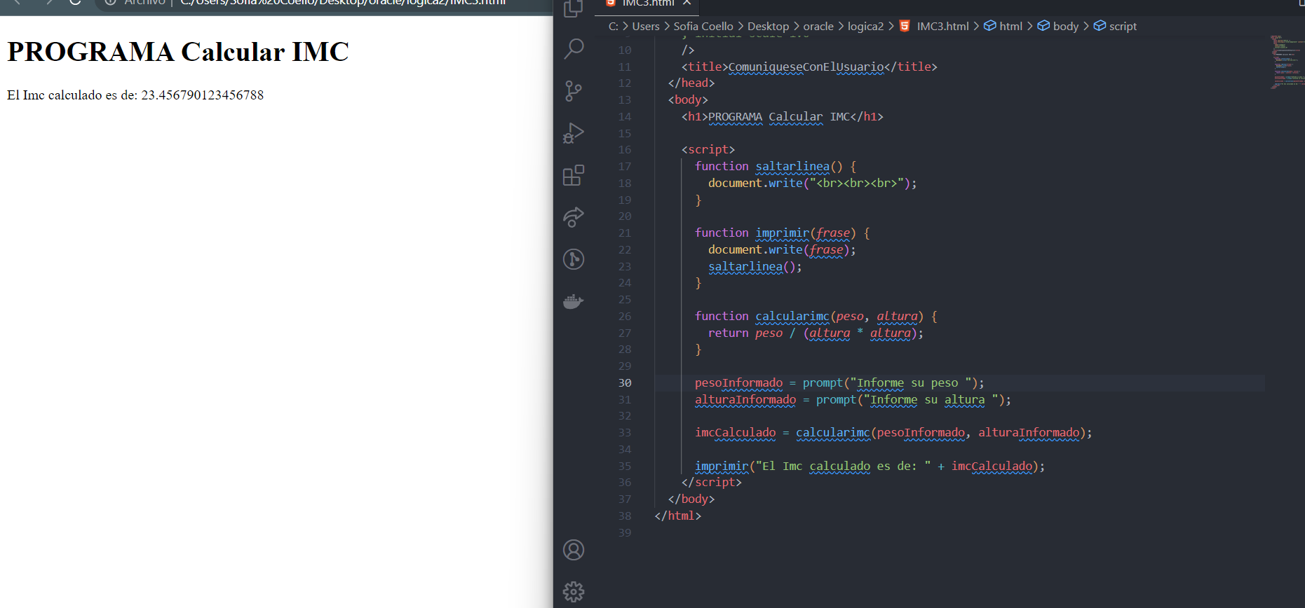Open the Live Share icon in activity bar
The image size is (1305, 608).
click(x=574, y=217)
